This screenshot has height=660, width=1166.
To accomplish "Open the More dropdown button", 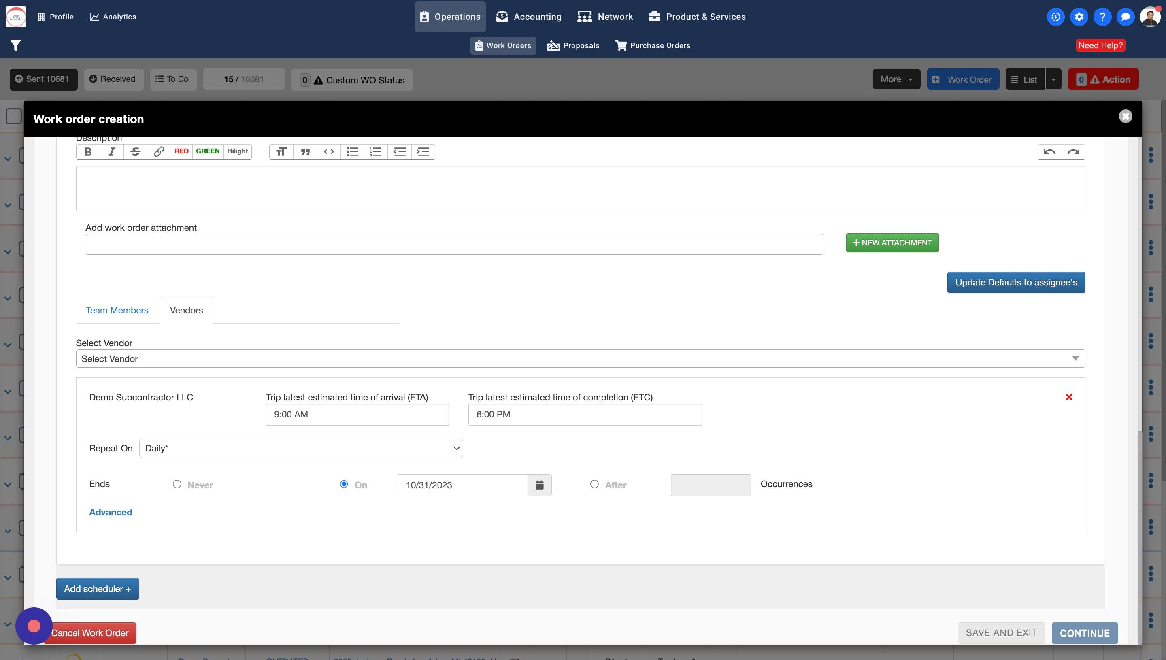I will [896, 79].
